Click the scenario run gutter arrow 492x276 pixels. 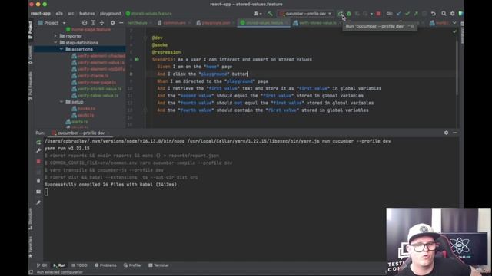coord(137,59)
